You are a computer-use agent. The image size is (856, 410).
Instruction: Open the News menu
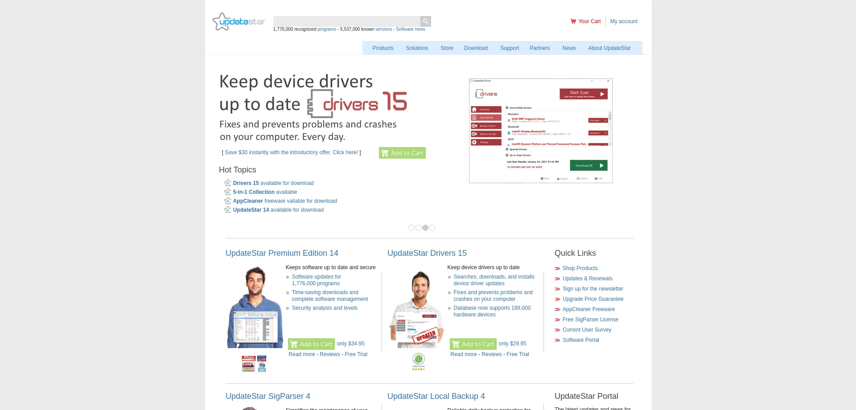click(569, 48)
